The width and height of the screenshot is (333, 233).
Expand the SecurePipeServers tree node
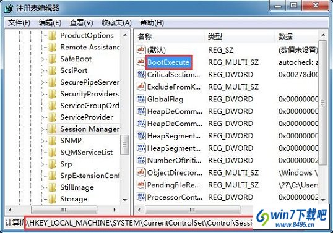(42, 82)
